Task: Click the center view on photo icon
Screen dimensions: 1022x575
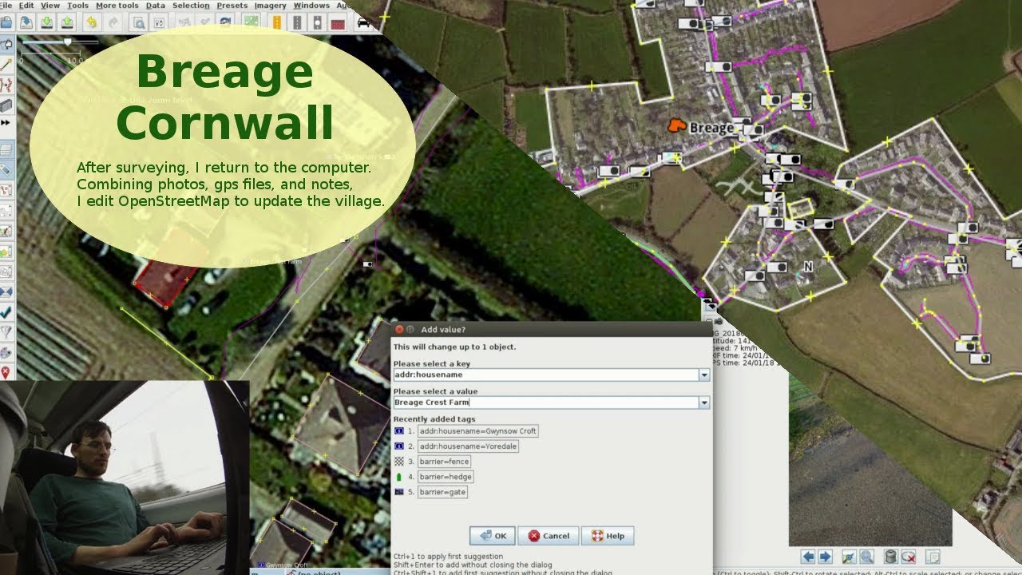Action: coord(850,557)
